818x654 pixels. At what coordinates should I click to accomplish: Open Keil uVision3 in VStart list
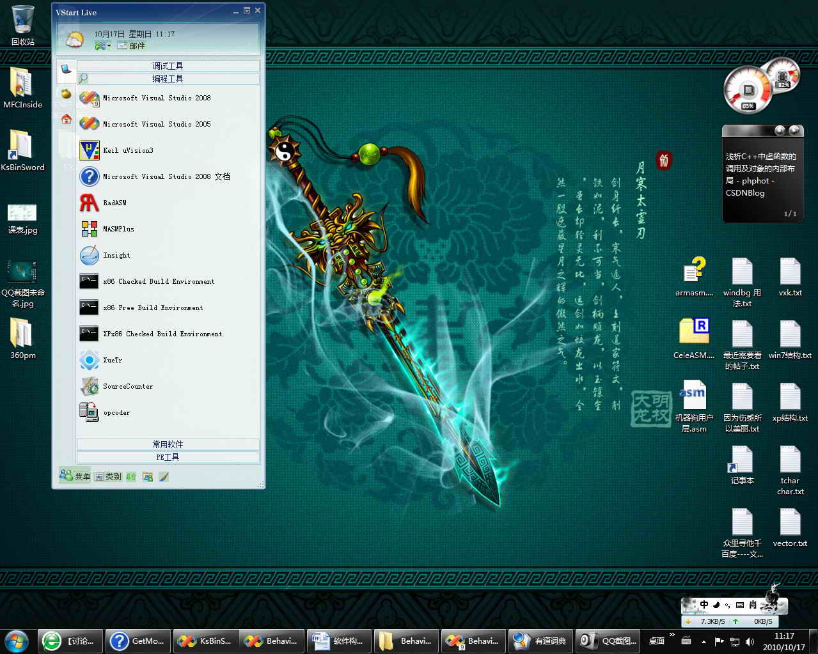[x=169, y=151]
